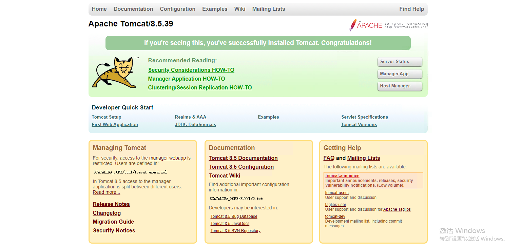Click Find Help in the navigation bar
The width and height of the screenshot is (521, 248).
[x=412, y=9]
